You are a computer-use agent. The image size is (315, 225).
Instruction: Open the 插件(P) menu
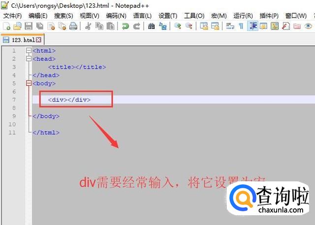click(269, 16)
